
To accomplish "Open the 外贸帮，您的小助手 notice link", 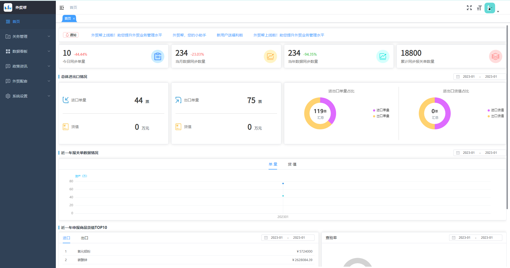I will coord(189,35).
